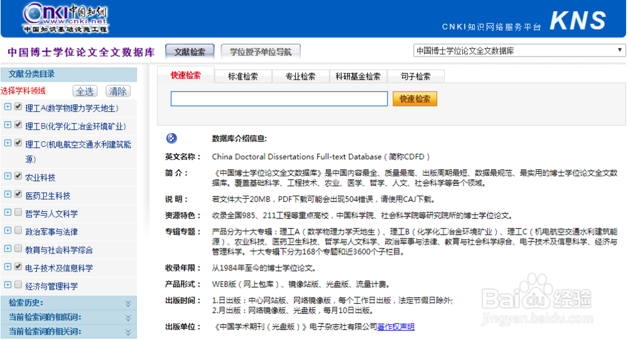Select the 学位授予单位导航 tab
Image resolution: width=628 pixels, height=340 pixels.
click(261, 51)
